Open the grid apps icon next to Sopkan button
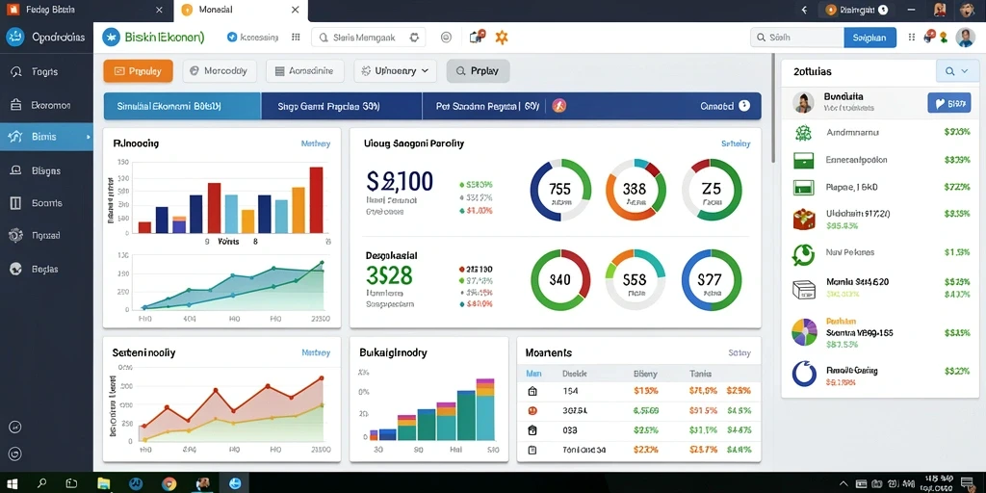The width and height of the screenshot is (986, 493). tap(912, 38)
